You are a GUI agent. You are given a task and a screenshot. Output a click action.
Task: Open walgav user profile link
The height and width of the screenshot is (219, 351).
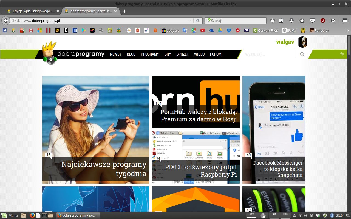coord(285,42)
